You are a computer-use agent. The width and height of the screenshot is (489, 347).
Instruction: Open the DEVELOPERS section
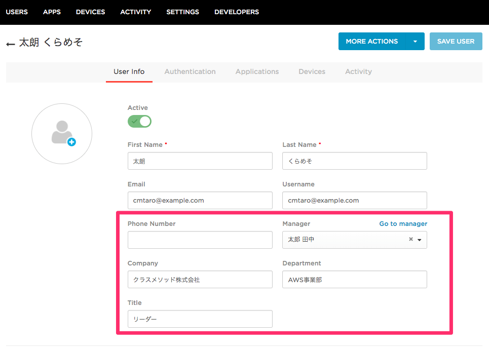point(236,12)
